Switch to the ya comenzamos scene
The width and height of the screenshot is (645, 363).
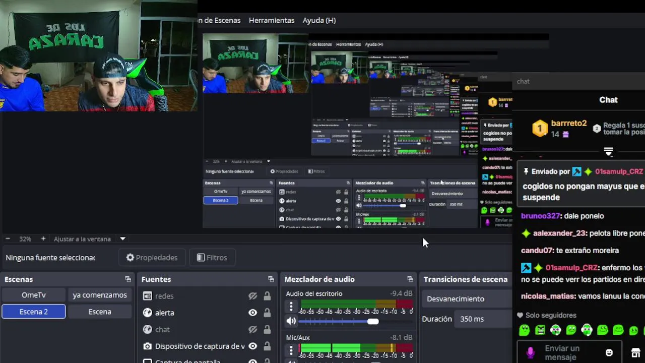tap(100, 295)
